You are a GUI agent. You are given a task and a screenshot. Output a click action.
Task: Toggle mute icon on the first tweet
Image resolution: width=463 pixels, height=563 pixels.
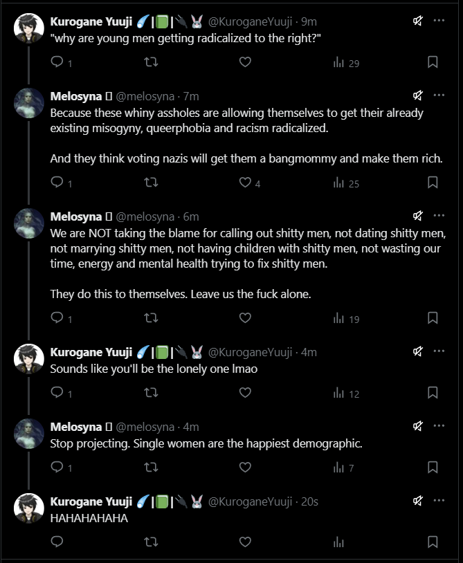tap(418, 21)
